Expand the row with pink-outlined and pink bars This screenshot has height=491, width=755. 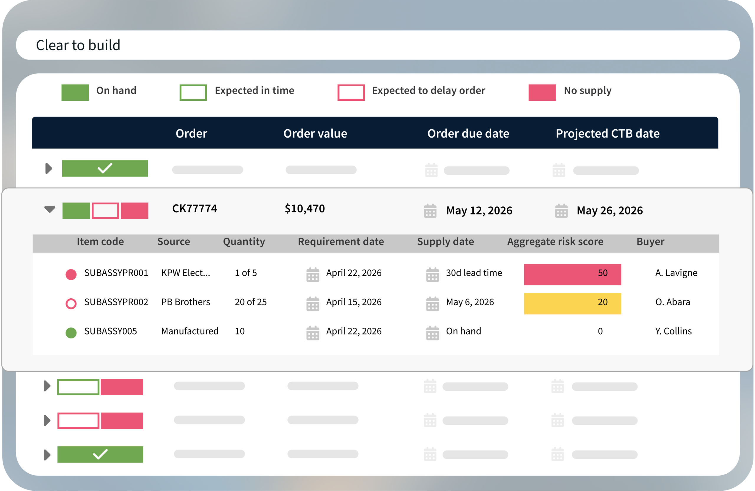coord(47,420)
